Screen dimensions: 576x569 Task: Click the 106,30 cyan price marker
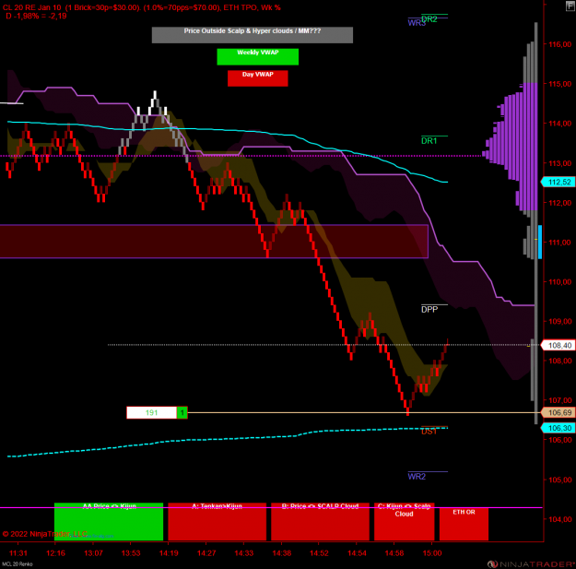pos(558,428)
